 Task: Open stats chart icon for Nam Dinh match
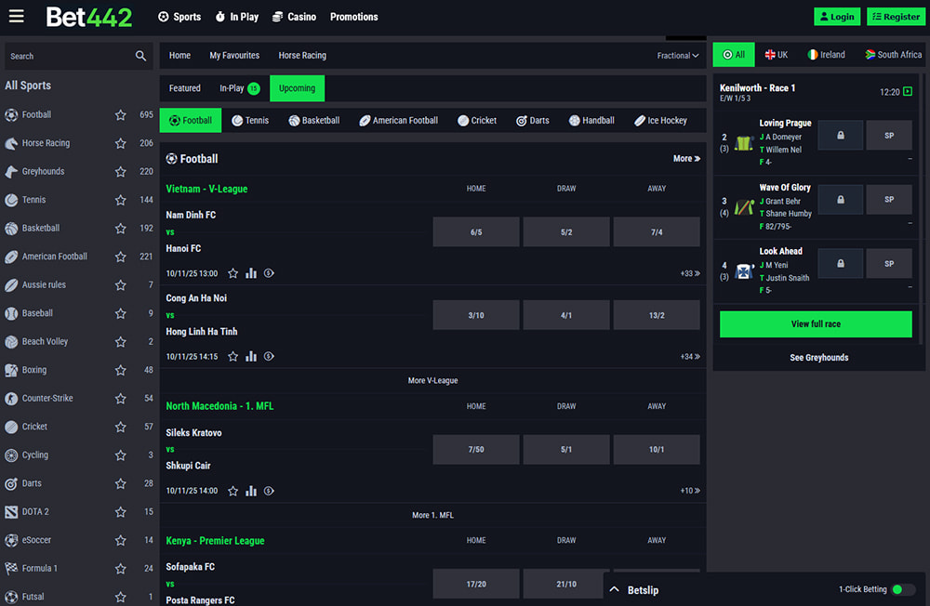(x=251, y=273)
